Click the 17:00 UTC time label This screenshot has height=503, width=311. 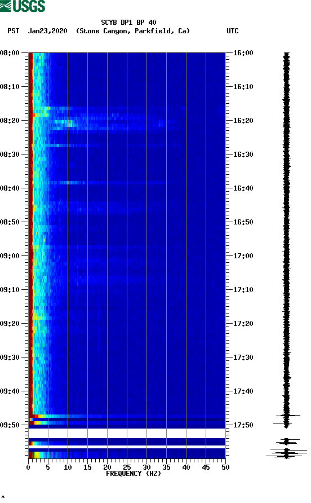pos(243,256)
